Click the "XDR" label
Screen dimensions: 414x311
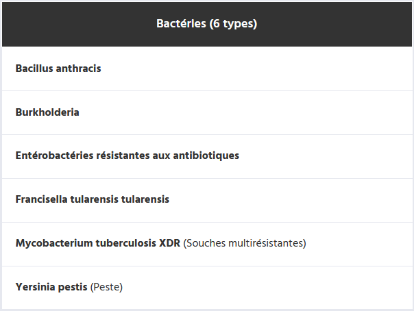pos(169,243)
